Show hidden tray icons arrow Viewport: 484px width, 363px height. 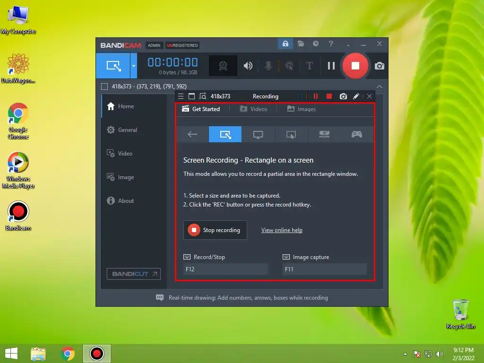pyautogui.click(x=405, y=354)
